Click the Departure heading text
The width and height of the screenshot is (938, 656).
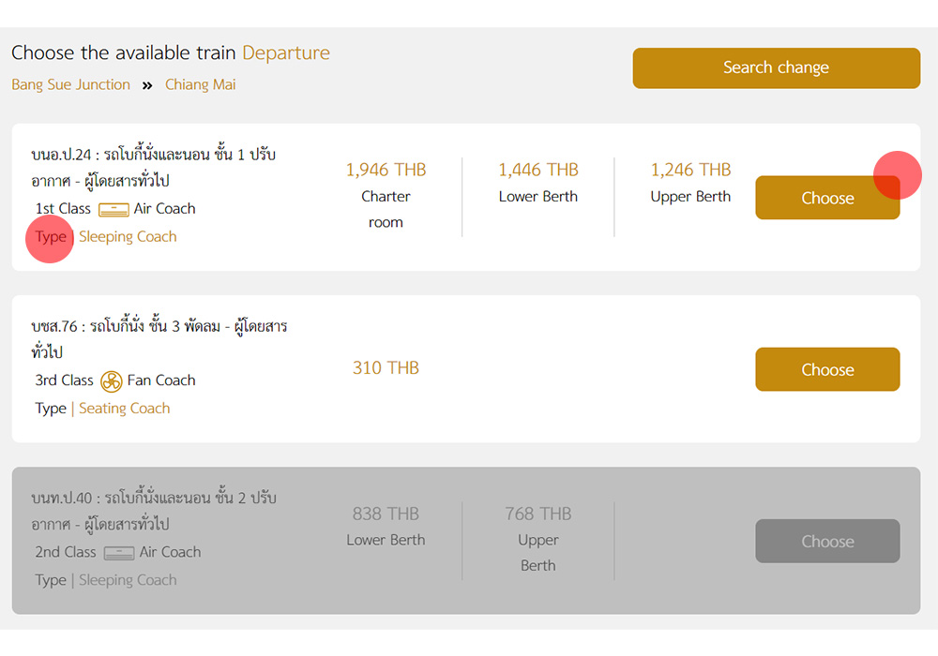(286, 53)
